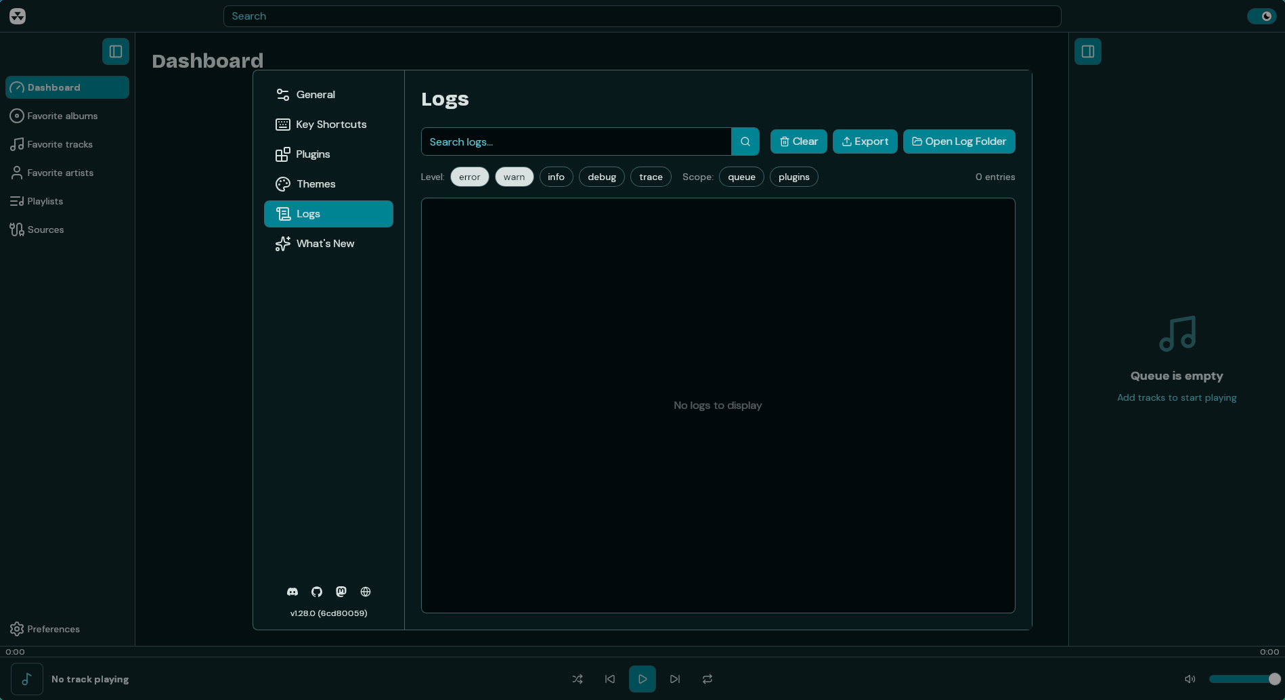The width and height of the screenshot is (1285, 700).
Task: Click the Mastodon icon in settings footer
Action: click(341, 591)
